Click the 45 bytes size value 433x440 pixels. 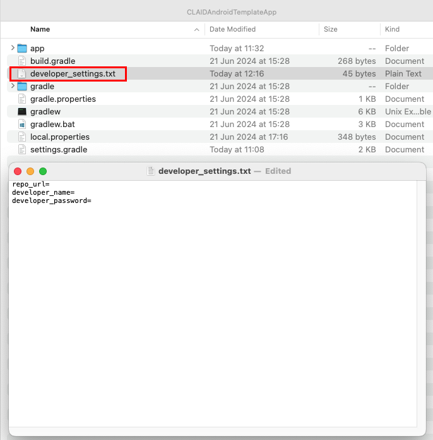coord(359,73)
